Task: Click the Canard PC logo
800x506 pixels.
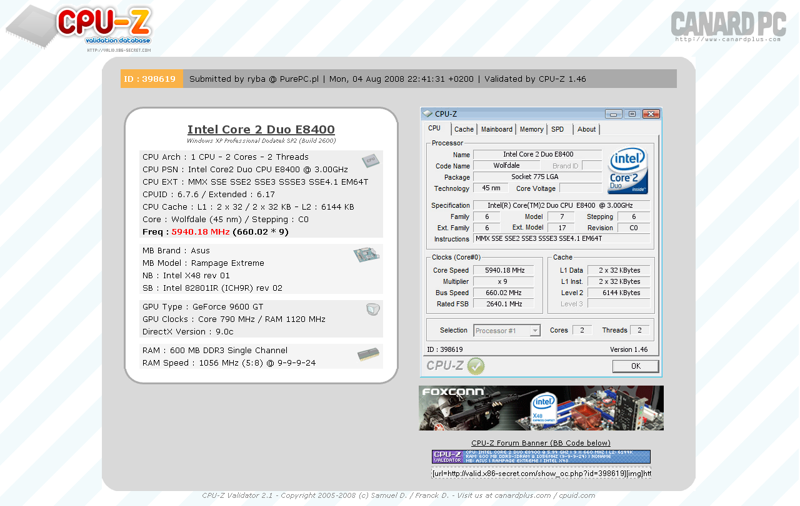Action: [x=728, y=26]
